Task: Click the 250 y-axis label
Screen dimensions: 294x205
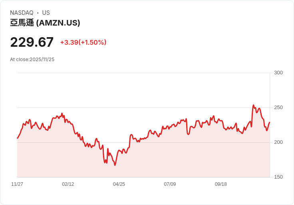Action: (278, 107)
